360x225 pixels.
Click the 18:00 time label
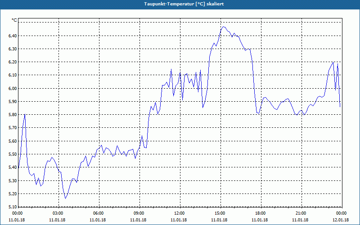[x=261, y=213]
